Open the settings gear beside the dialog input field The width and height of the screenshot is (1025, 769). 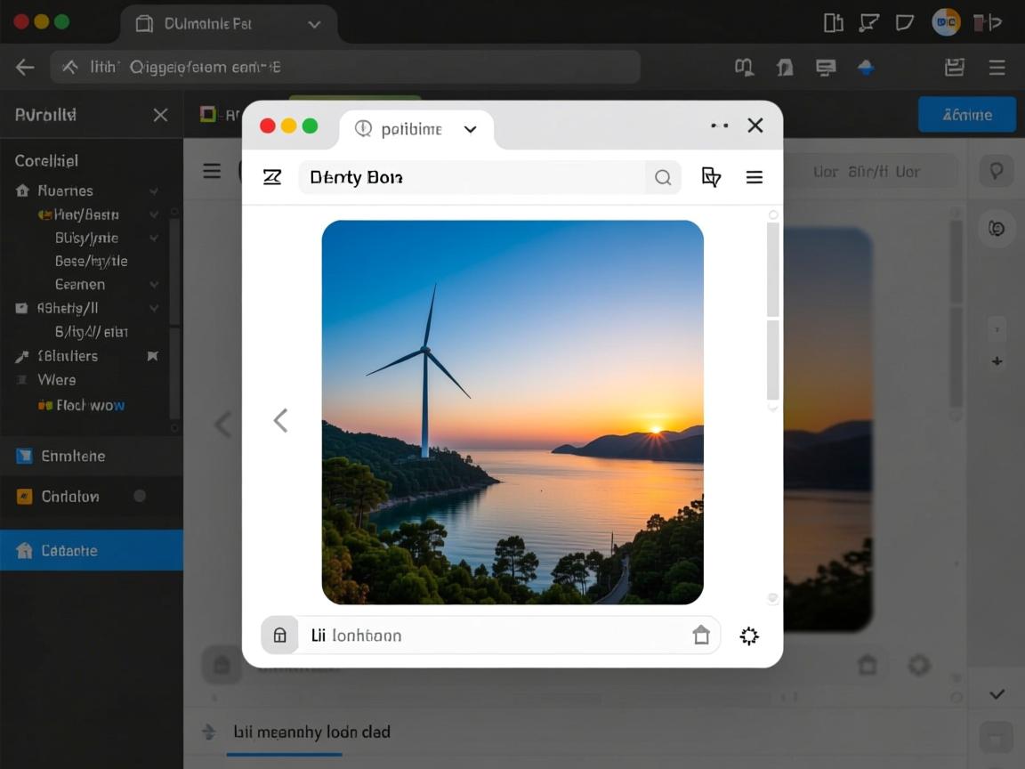pyautogui.click(x=748, y=635)
